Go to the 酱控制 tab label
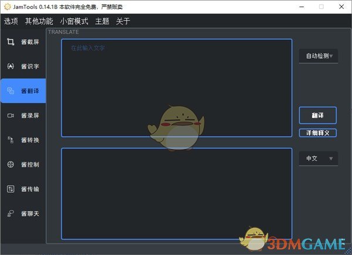 click(x=30, y=164)
